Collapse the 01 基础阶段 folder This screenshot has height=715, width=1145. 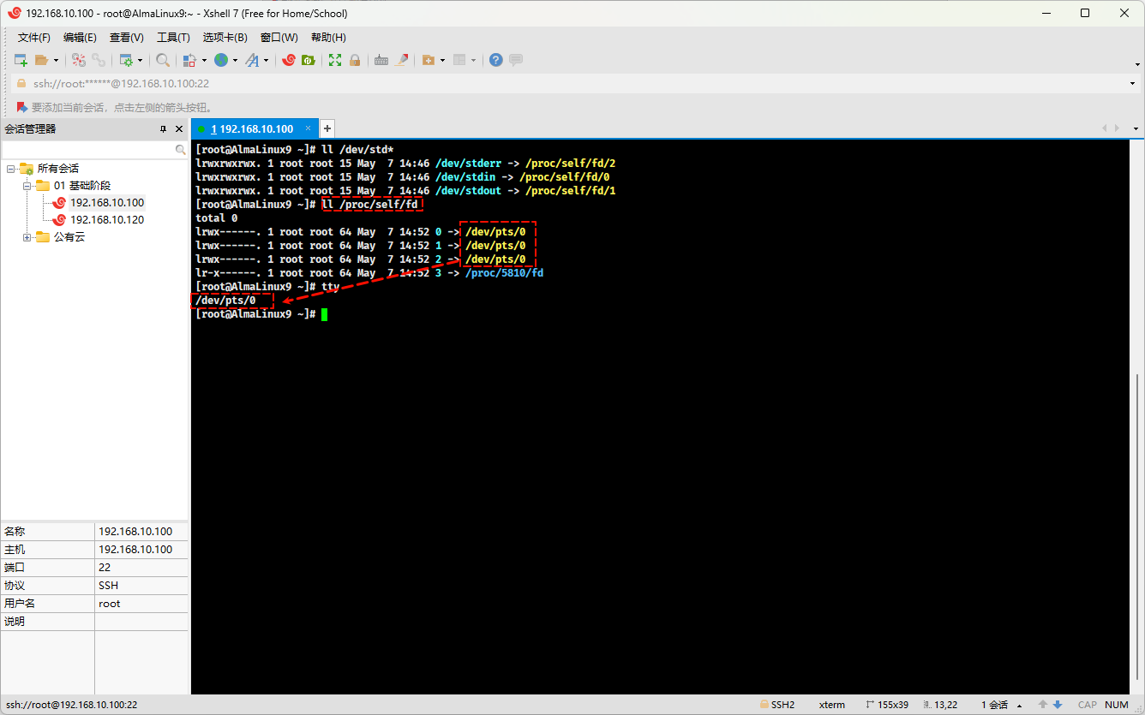pyautogui.click(x=27, y=186)
